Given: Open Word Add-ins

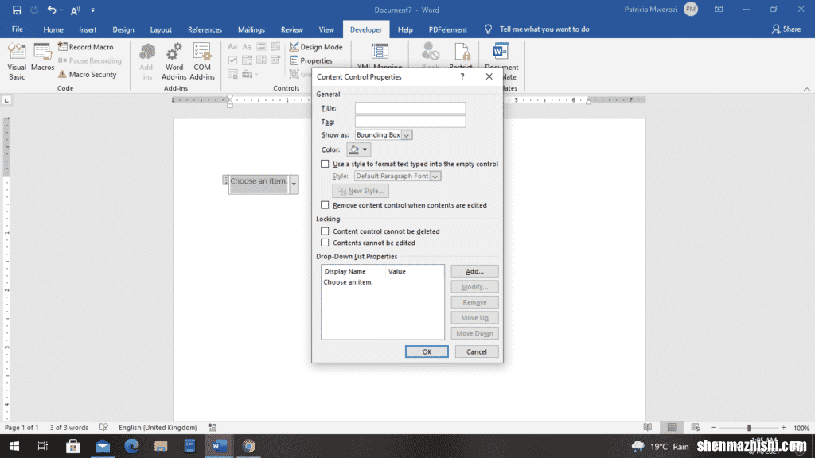Looking at the screenshot, I should [x=174, y=61].
